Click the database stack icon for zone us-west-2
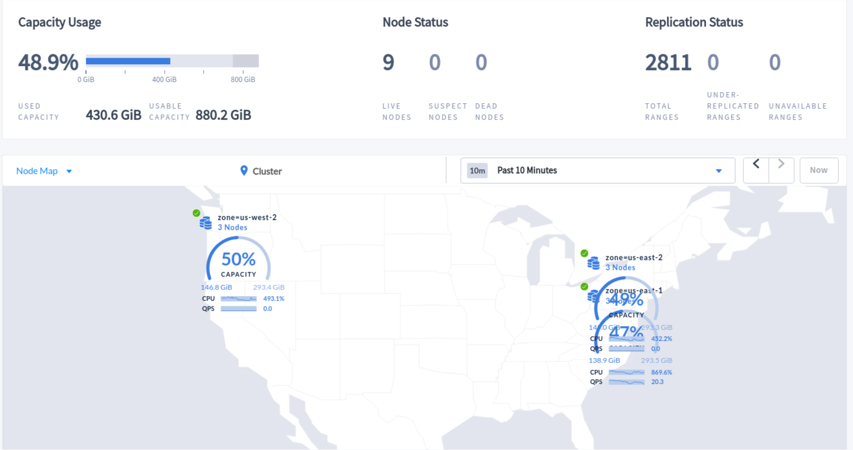This screenshot has height=450, width=853. [x=205, y=222]
